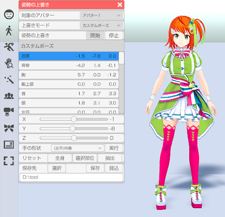The image size is (225, 217).
Task: Open the running motion icon
Action: tap(9, 47)
